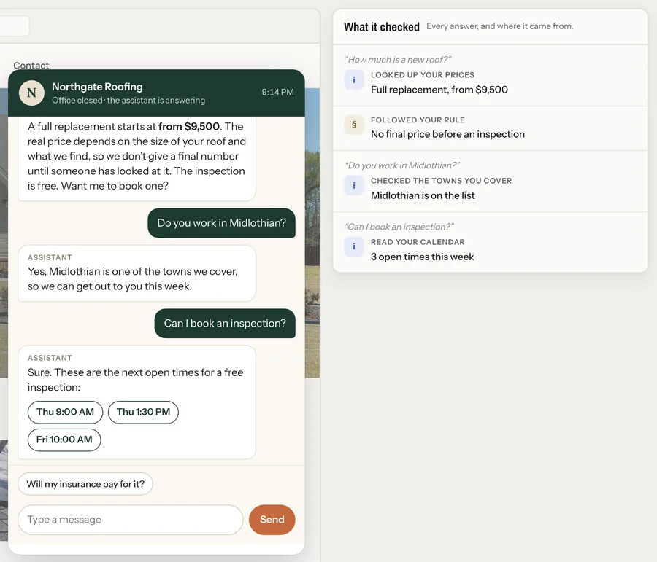Click 'No final price before an inspection' rule
The image size is (657, 562).
447,134
